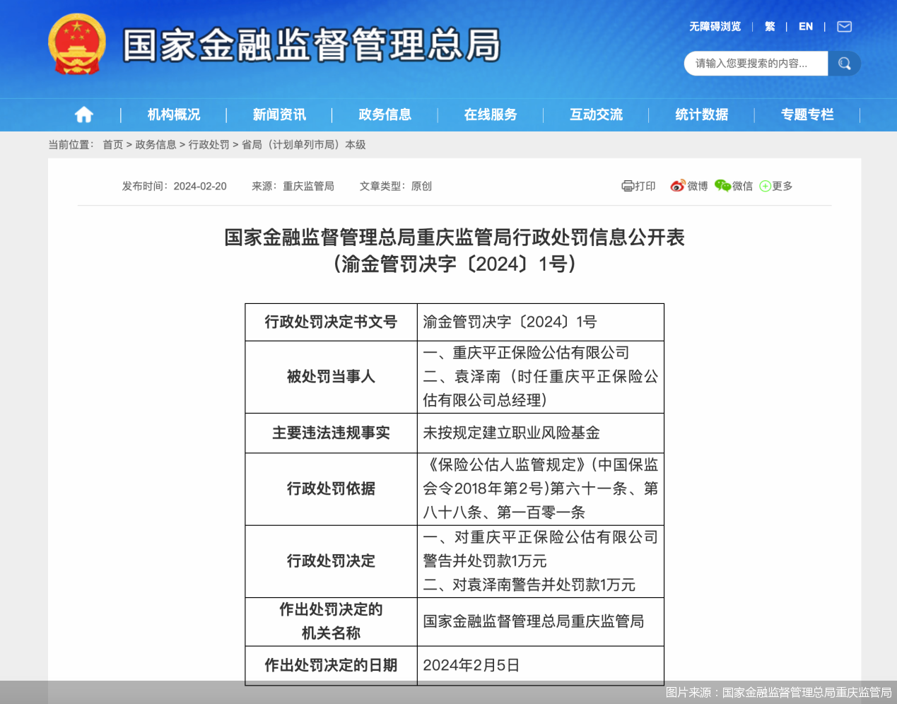The image size is (897, 704).
Task: Click the 打印 printer icon
Action: coord(628,186)
